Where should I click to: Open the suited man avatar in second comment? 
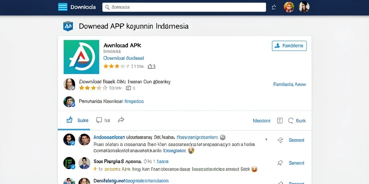click(84, 163)
